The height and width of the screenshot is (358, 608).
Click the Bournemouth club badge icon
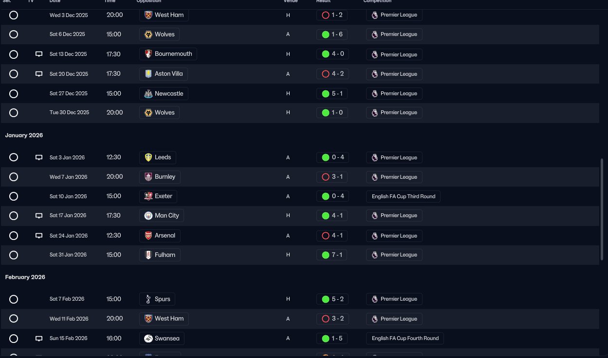[x=148, y=54]
